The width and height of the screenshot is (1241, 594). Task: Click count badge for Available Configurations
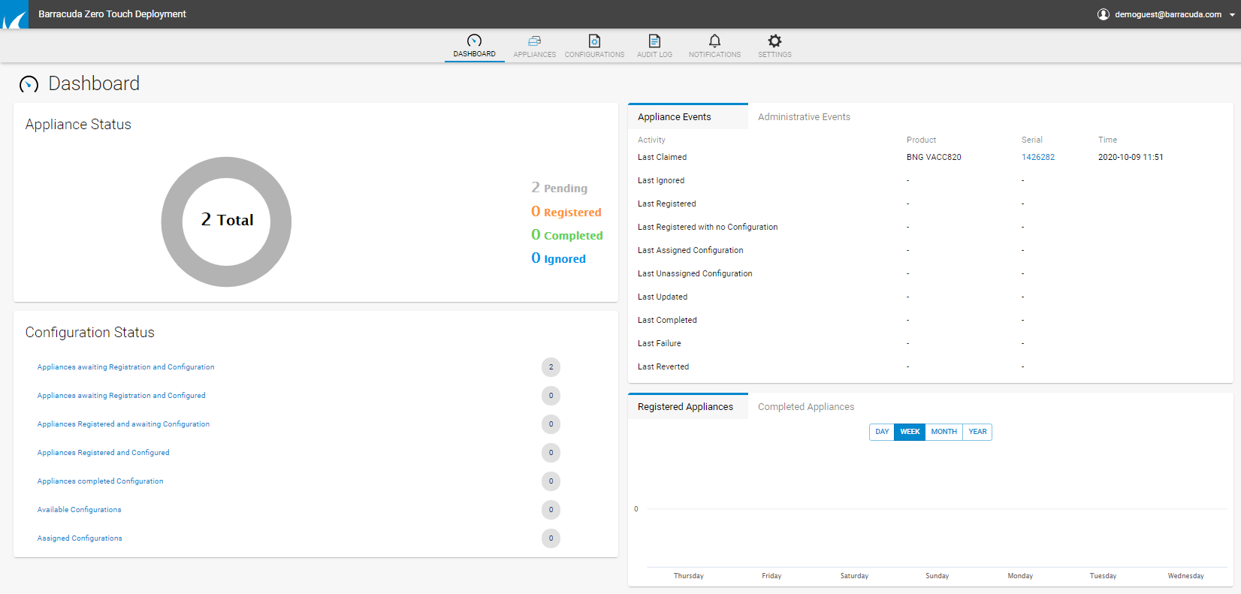[551, 510]
